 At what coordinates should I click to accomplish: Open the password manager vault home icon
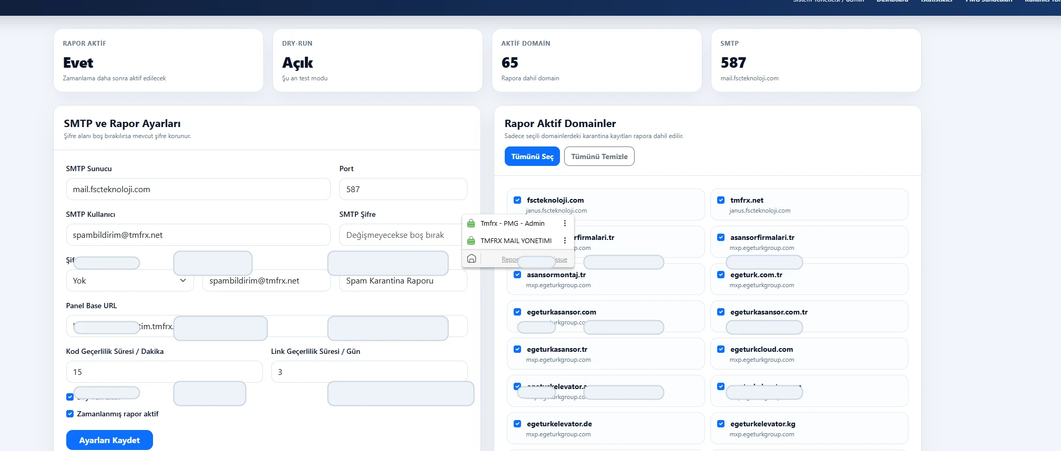(472, 259)
